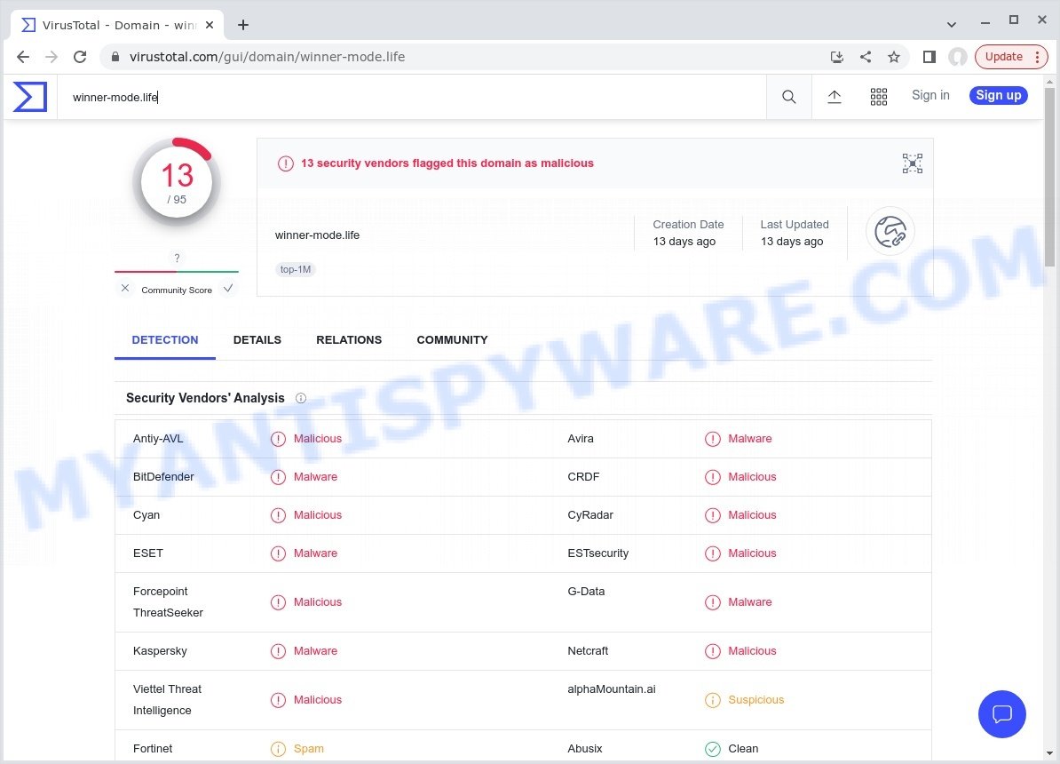Click the top-1M tag
Screen dimensions: 1060x764
coord(296,269)
